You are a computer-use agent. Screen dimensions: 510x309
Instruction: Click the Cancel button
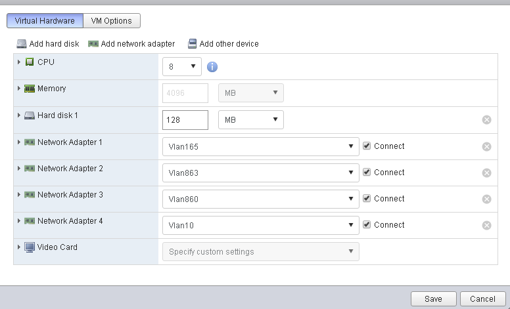(482, 299)
